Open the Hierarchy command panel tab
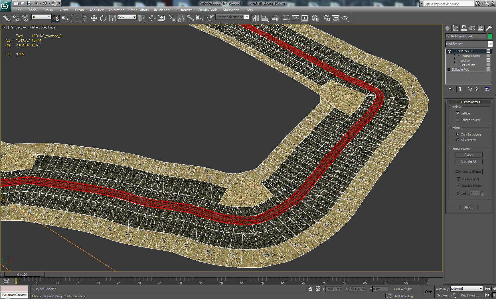The image size is (496, 299). 464,28
